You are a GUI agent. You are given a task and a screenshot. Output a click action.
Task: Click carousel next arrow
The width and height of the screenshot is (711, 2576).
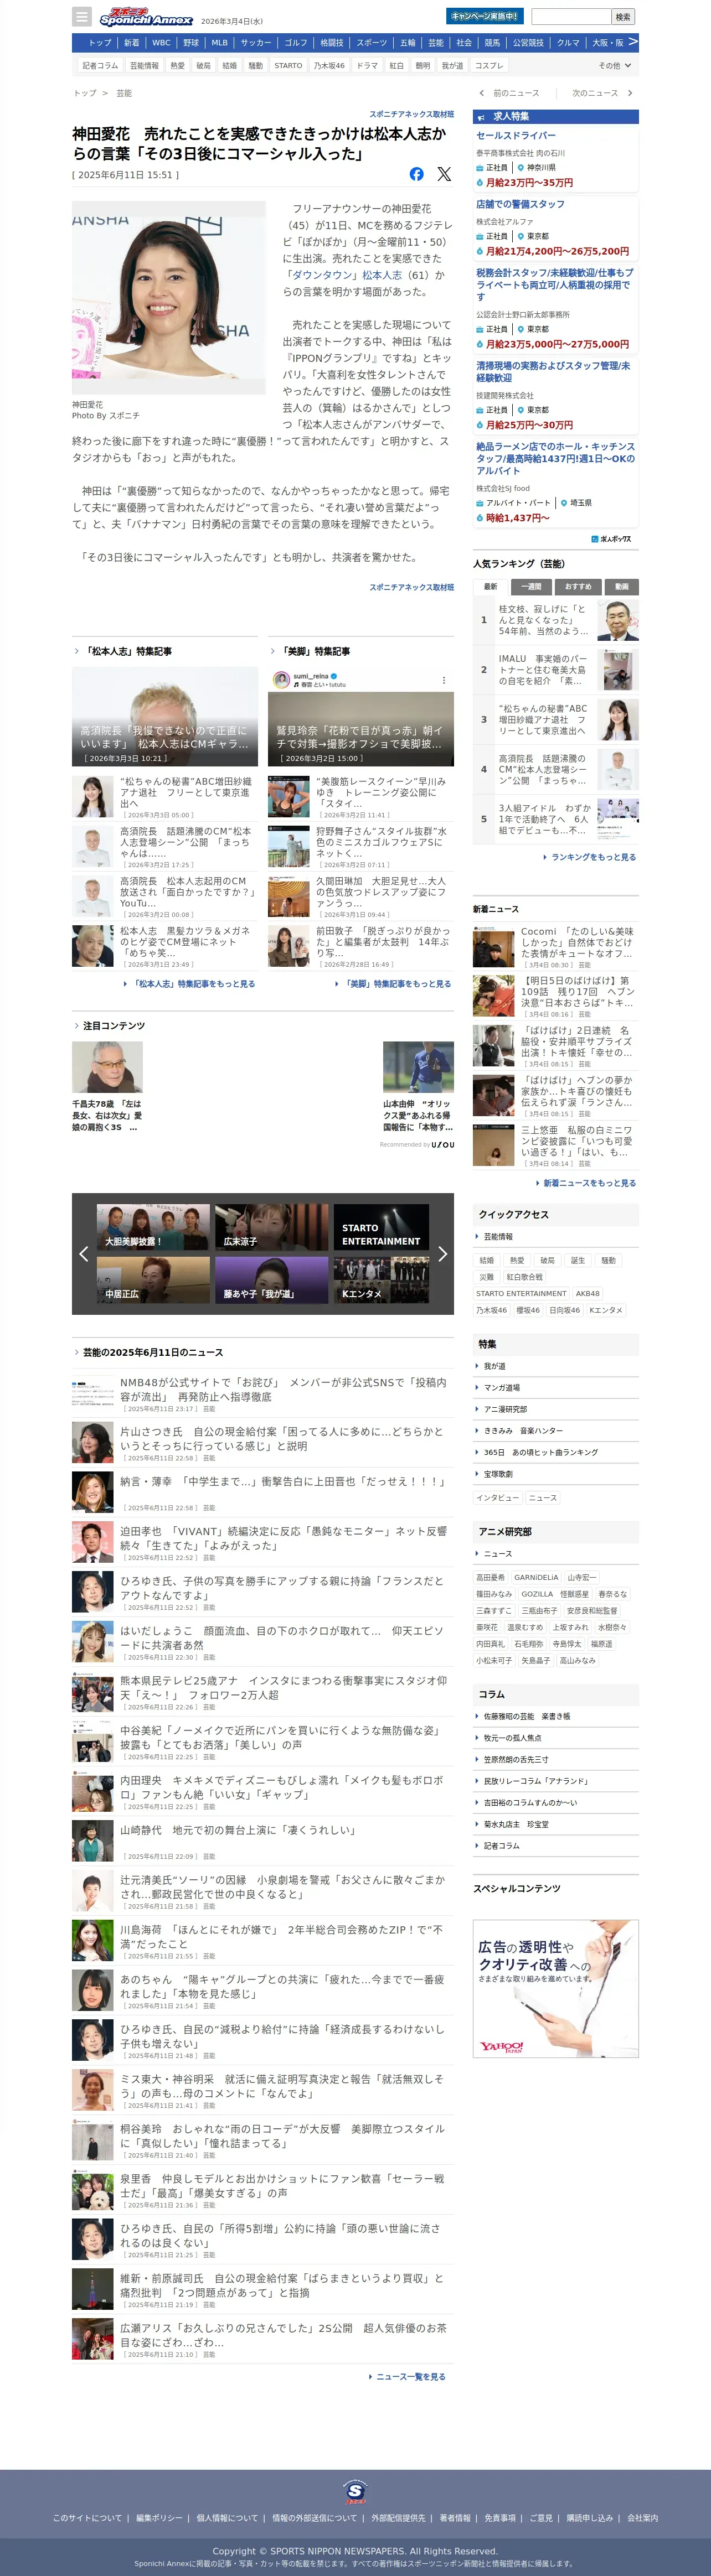(x=442, y=1253)
